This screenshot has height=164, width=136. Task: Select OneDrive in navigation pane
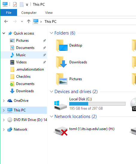pyautogui.click(x=21, y=101)
